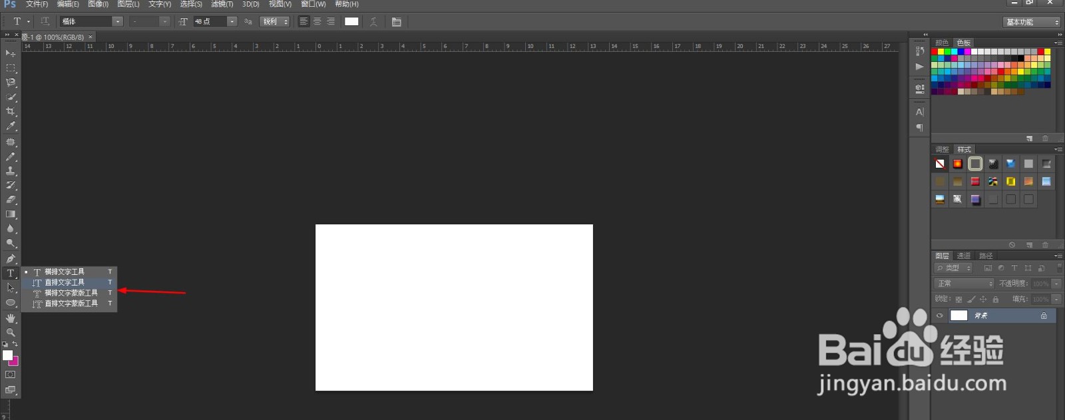Select the Clone Stamp tool
The width and height of the screenshot is (1065, 420).
[x=11, y=171]
